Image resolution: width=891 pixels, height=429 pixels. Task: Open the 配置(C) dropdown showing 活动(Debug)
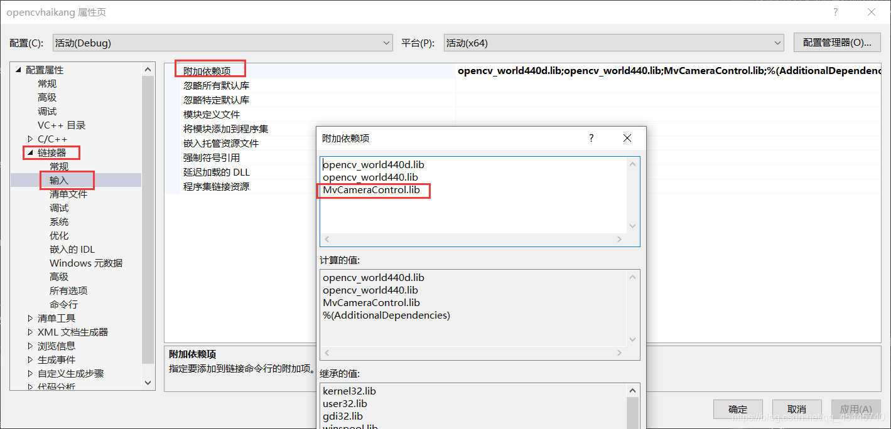(223, 43)
